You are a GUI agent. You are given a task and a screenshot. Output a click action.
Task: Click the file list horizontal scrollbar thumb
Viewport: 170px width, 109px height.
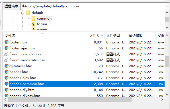click(x=70, y=100)
